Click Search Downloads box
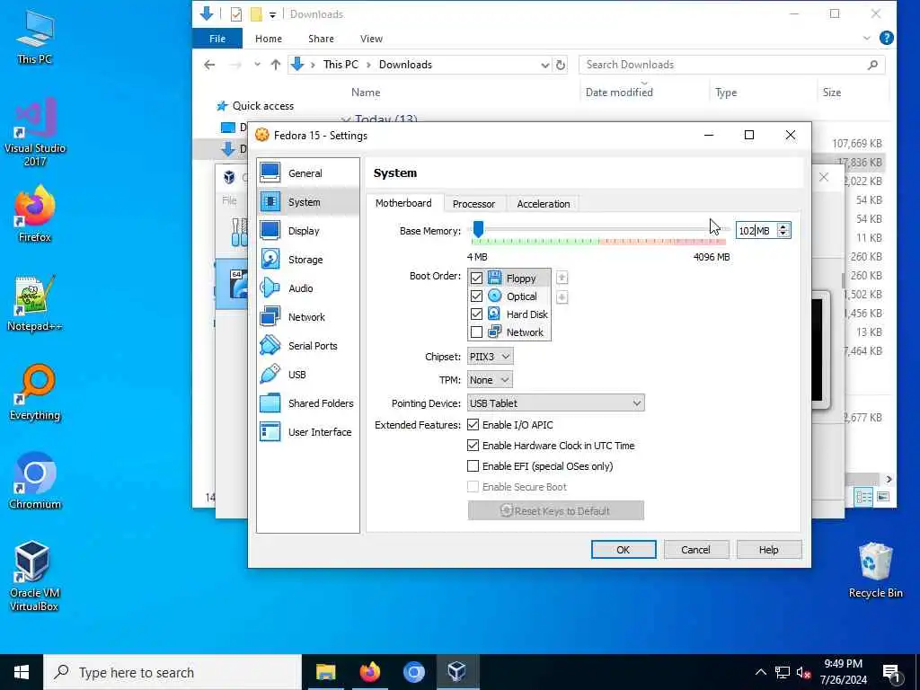This screenshot has width=920, height=690. click(731, 65)
